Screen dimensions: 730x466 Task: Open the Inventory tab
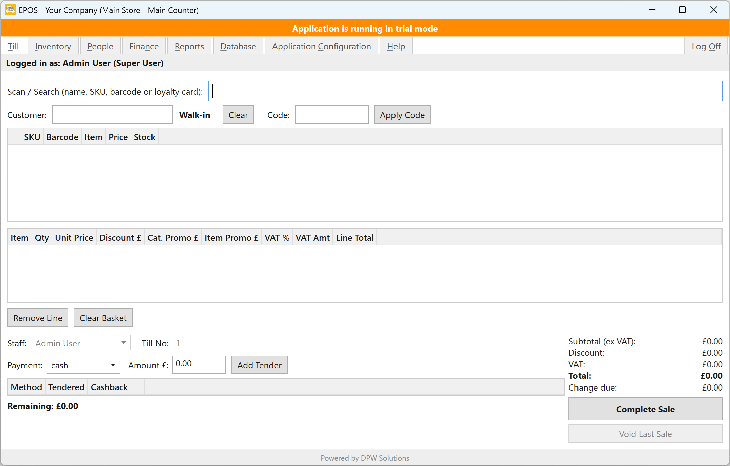53,46
